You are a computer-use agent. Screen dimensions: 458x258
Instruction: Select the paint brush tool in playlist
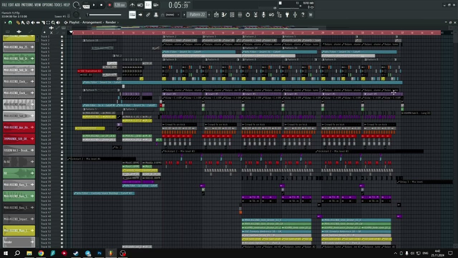point(23,23)
